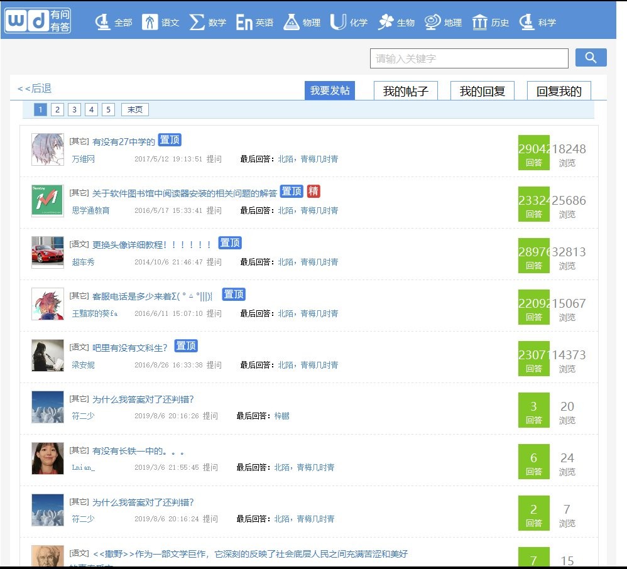Open the 回复我的 tab
Screen dimensions: 627x569
tap(559, 91)
